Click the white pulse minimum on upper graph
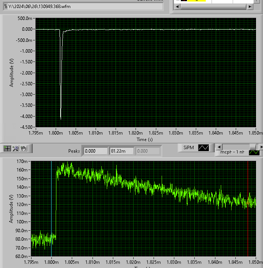 coord(61,119)
